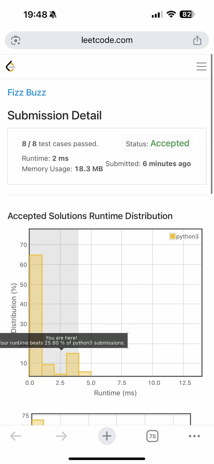
Task: Open the browser more options ellipsis
Action: (x=194, y=436)
